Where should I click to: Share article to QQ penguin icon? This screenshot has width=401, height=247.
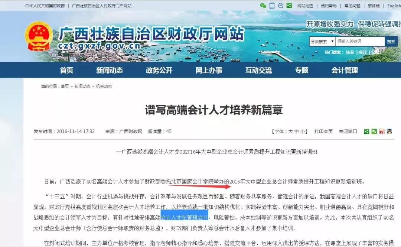[389, 131]
